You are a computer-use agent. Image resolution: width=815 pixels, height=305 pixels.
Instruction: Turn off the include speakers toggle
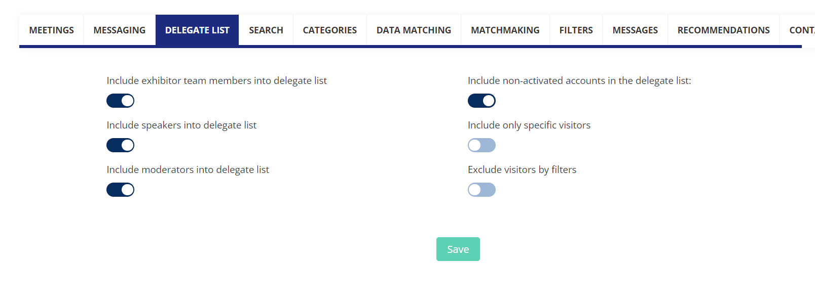[120, 145]
